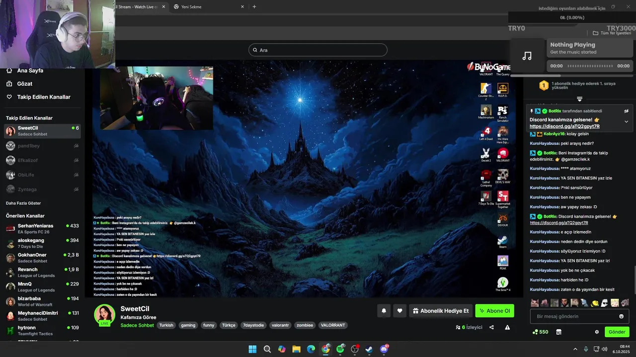636x357 pixels.
Task: Click the Sadece Sohbet category link
Action: (137, 325)
